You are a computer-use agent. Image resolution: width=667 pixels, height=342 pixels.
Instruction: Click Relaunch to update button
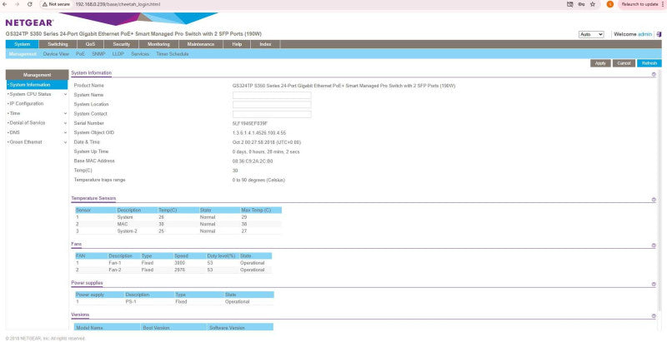pos(639,4)
